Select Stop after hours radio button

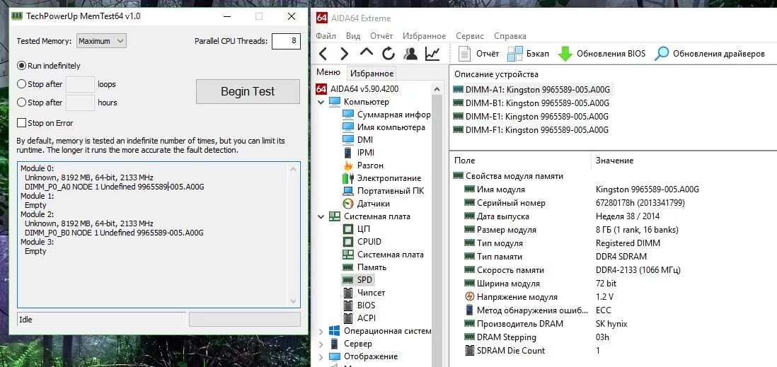(x=21, y=103)
